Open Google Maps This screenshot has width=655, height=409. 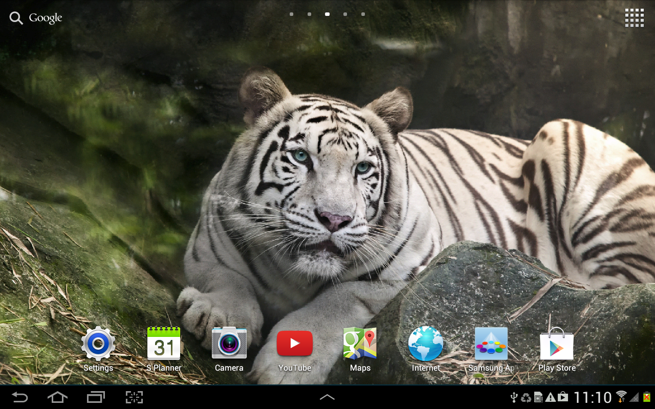(x=360, y=343)
